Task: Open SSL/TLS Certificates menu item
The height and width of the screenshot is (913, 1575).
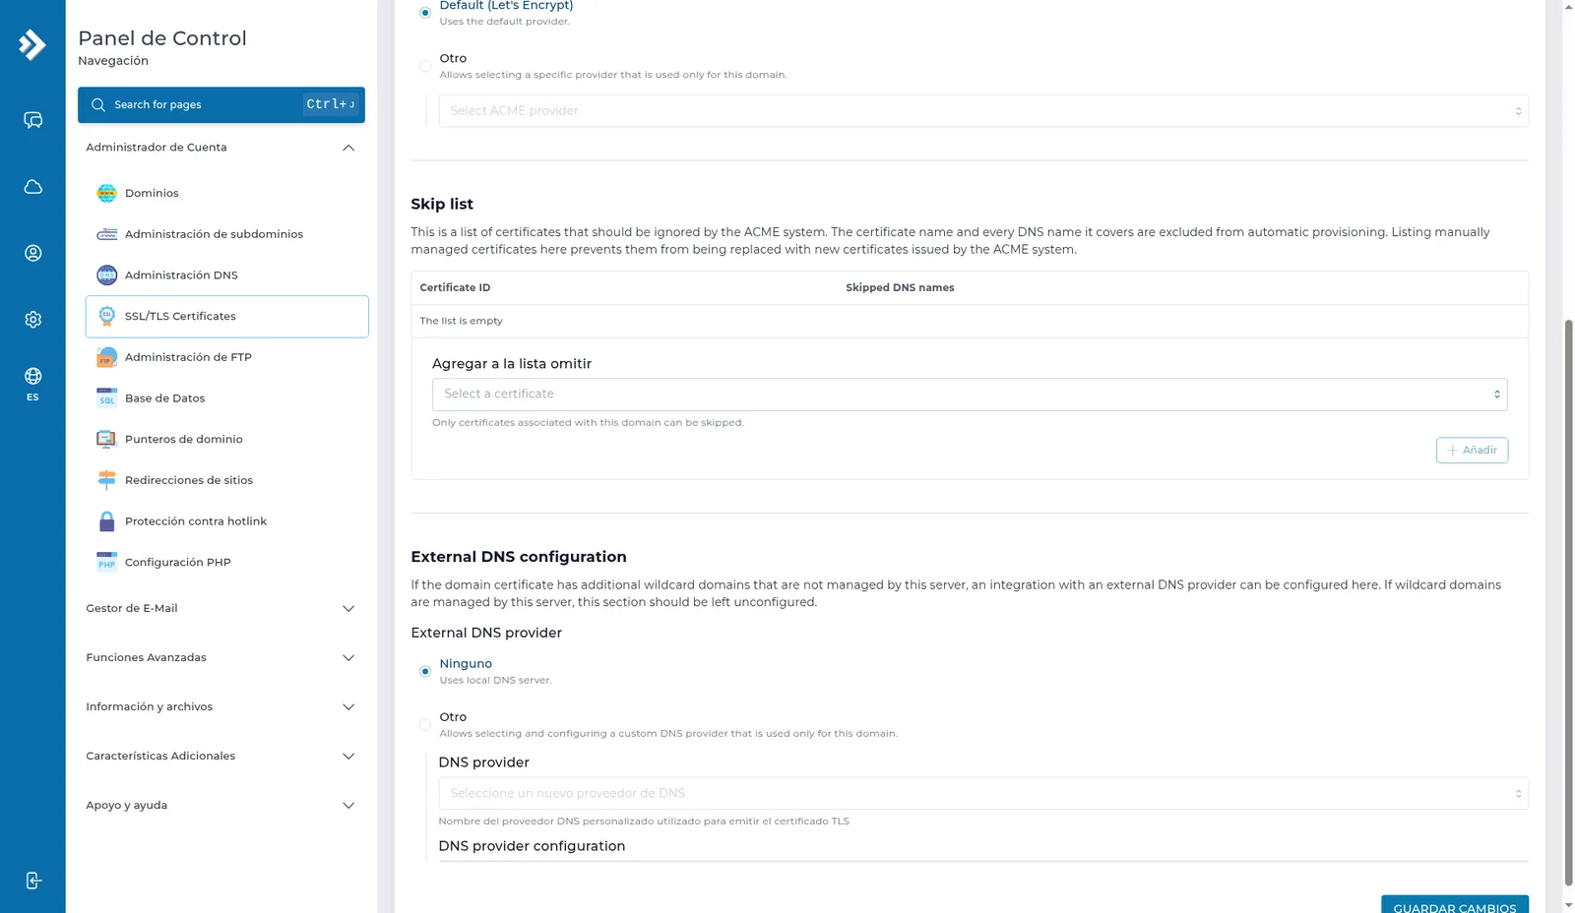Action: click(227, 317)
